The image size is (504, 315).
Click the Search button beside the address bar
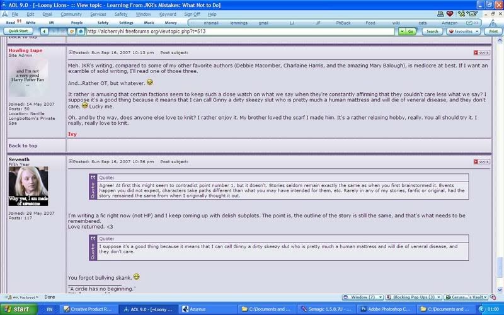coord(432,31)
